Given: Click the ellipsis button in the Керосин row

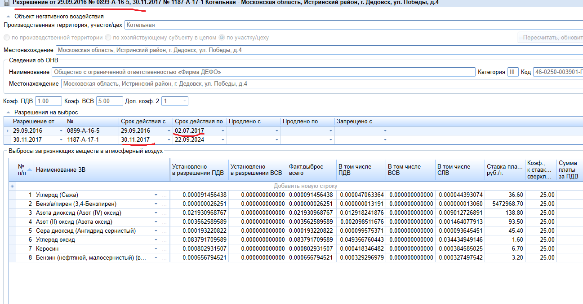Looking at the screenshot, I should pyautogui.click(x=164, y=249).
